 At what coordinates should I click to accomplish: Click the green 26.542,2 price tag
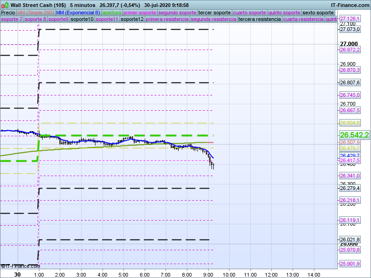point(354,135)
